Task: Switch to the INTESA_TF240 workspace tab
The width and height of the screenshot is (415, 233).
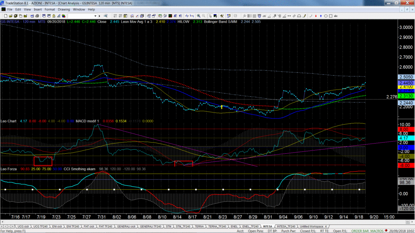Action: coord(286,227)
